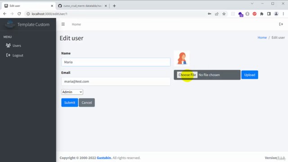The height and width of the screenshot is (162, 288).
Task: Click the Logout arrow icon in sidebar
Action: pyautogui.click(x=8, y=55)
